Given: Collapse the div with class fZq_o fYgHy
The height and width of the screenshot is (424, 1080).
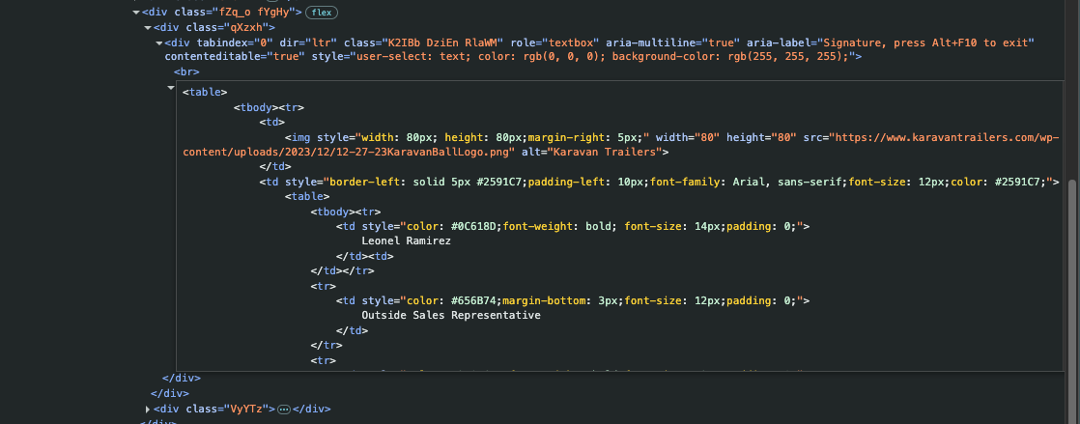Looking at the screenshot, I should tap(136, 13).
